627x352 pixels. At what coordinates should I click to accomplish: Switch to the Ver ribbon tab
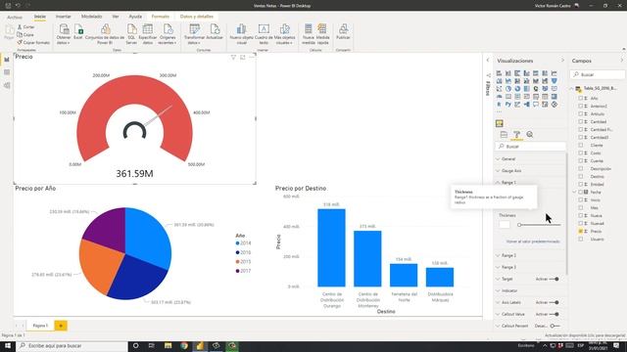(116, 17)
